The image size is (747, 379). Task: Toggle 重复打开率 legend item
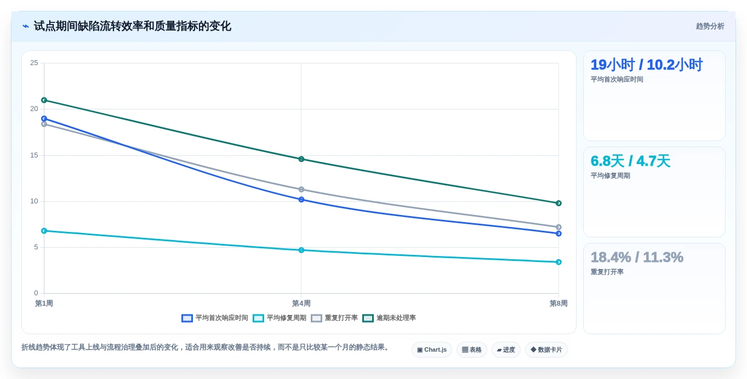click(x=334, y=318)
